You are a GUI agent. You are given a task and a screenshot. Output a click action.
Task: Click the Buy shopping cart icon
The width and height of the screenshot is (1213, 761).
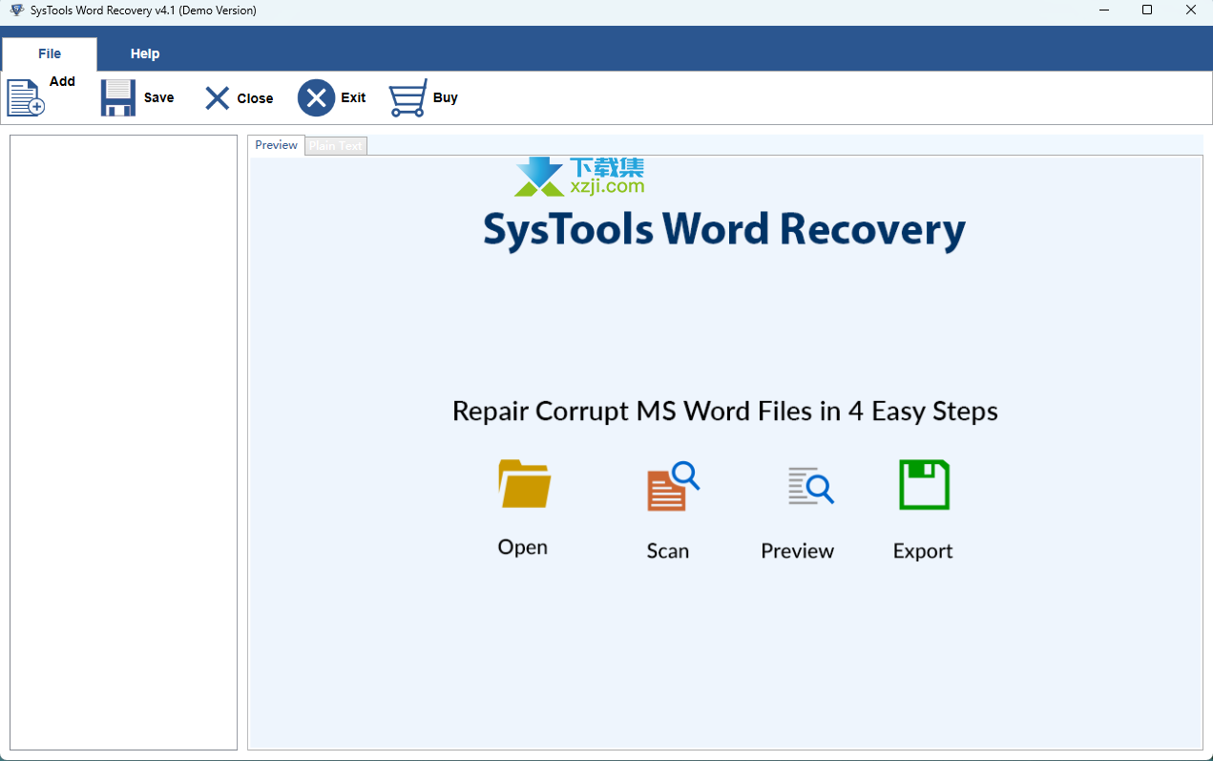408,97
